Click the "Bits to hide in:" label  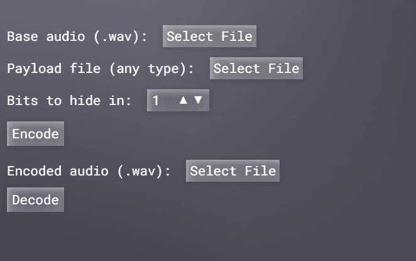point(69,101)
